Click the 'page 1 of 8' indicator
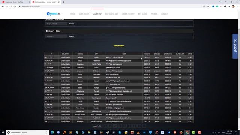This screenshot has height=135, width=240. point(97,126)
